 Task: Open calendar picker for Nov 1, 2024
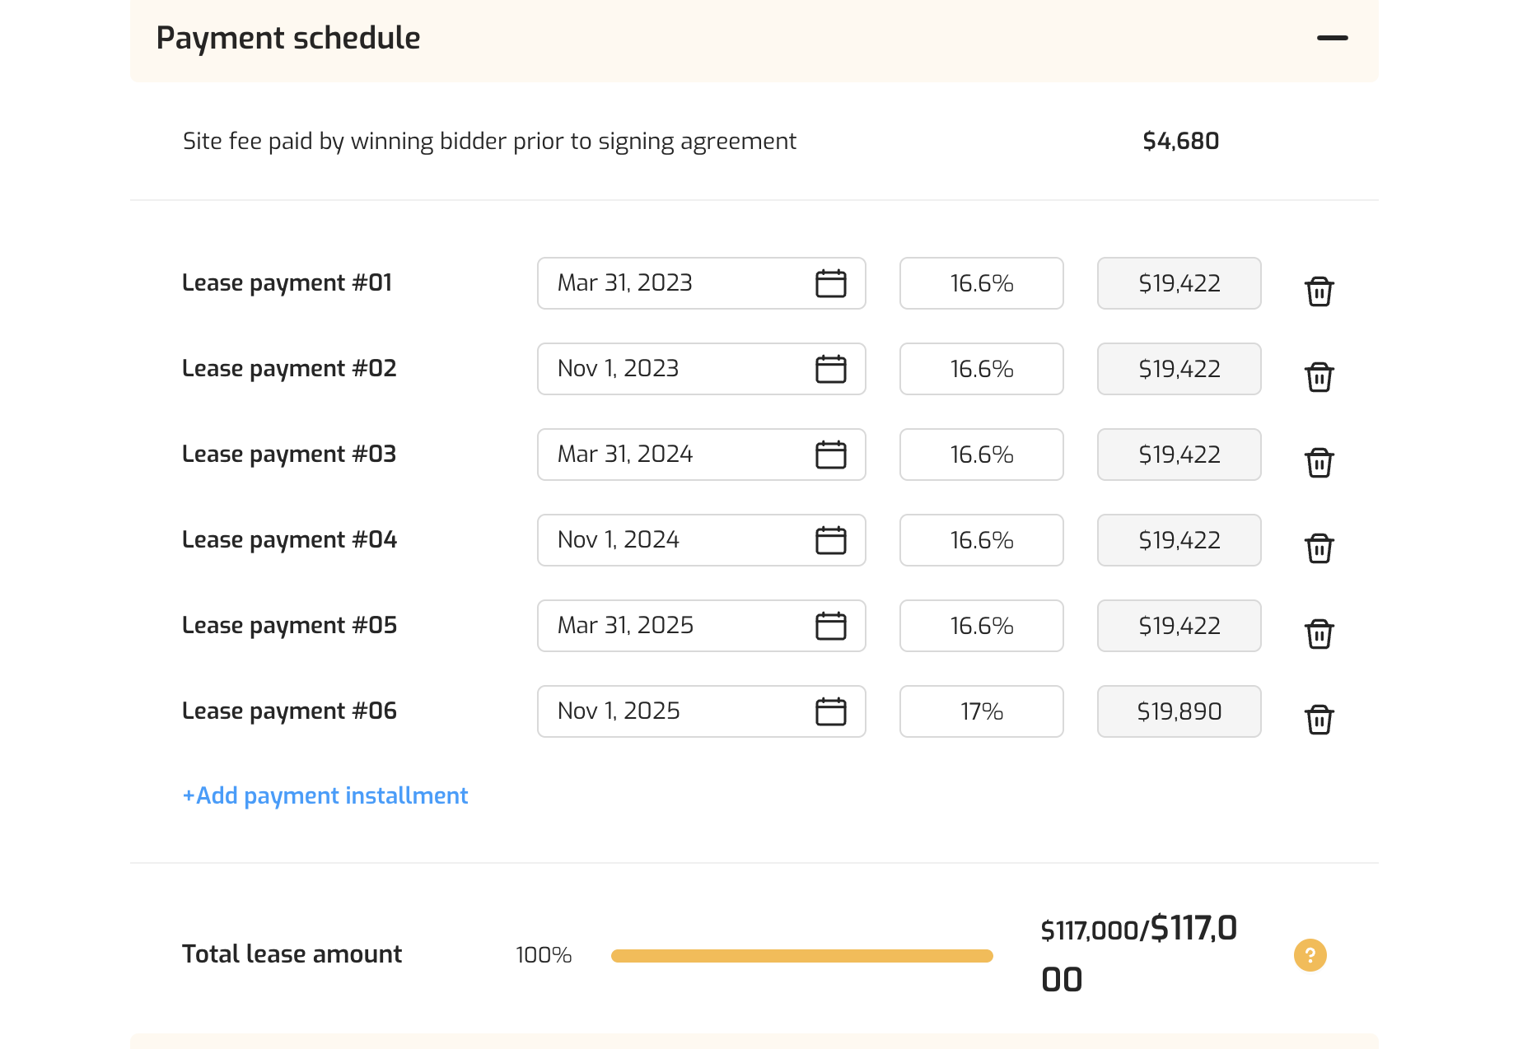coord(830,540)
